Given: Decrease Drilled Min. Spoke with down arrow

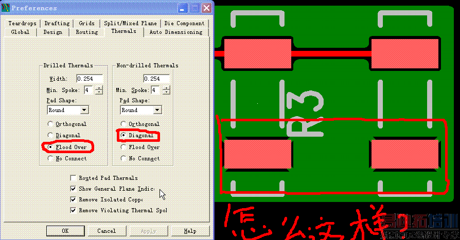Looking at the screenshot, I should 99,92.
